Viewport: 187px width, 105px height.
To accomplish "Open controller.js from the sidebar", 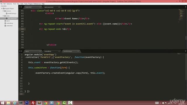I will click(x=10, y=23).
